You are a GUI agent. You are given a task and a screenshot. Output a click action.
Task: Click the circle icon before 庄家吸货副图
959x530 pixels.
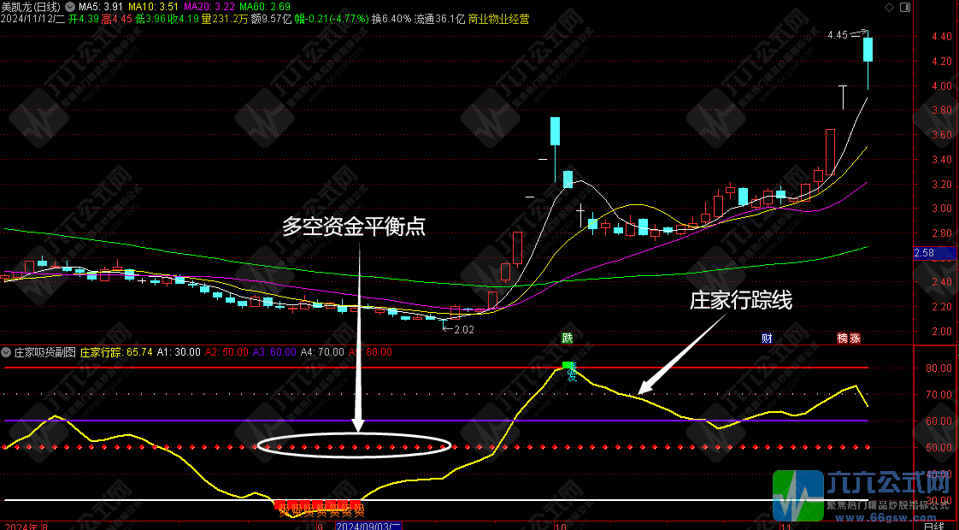[x=7, y=351]
